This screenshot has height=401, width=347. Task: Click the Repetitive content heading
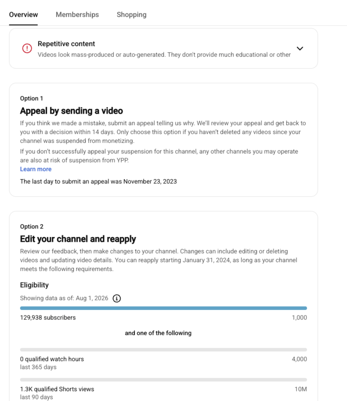coord(66,44)
